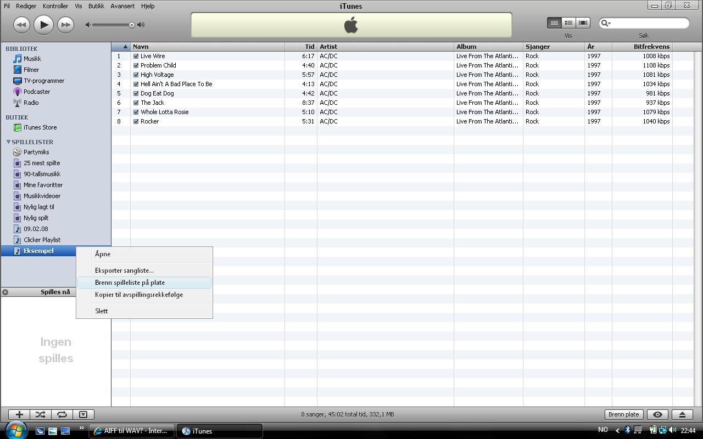Choose Slett in context menu
The width and height of the screenshot is (703, 439).
[144, 311]
